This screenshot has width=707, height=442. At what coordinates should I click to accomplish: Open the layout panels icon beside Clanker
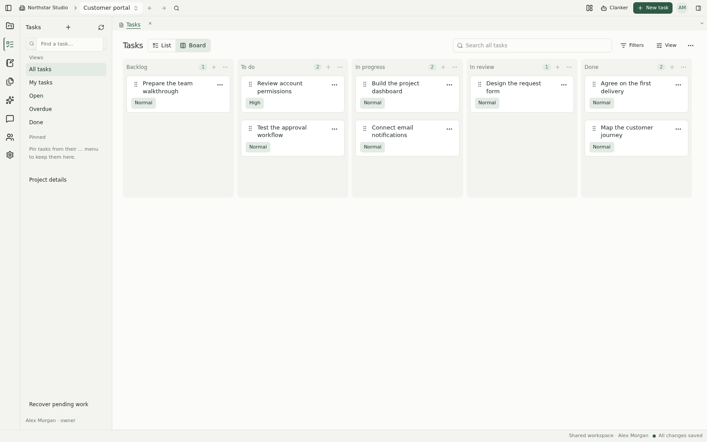click(589, 8)
